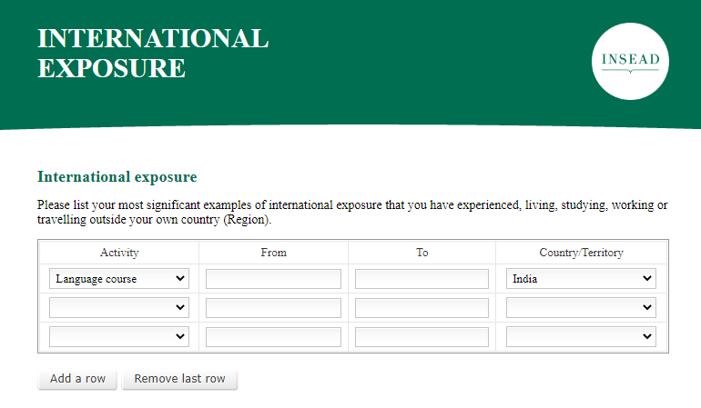The height and width of the screenshot is (408, 701).
Task: Click the first row From field
Action: click(x=273, y=279)
